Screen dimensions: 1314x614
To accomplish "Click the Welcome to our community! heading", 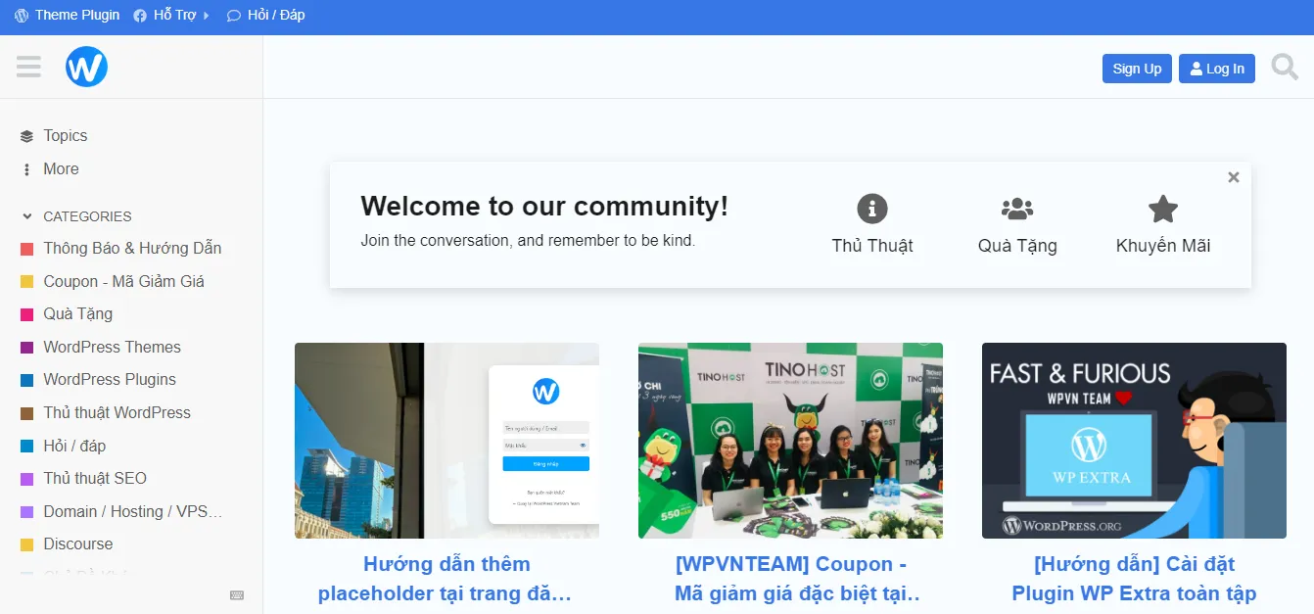I will 544,207.
